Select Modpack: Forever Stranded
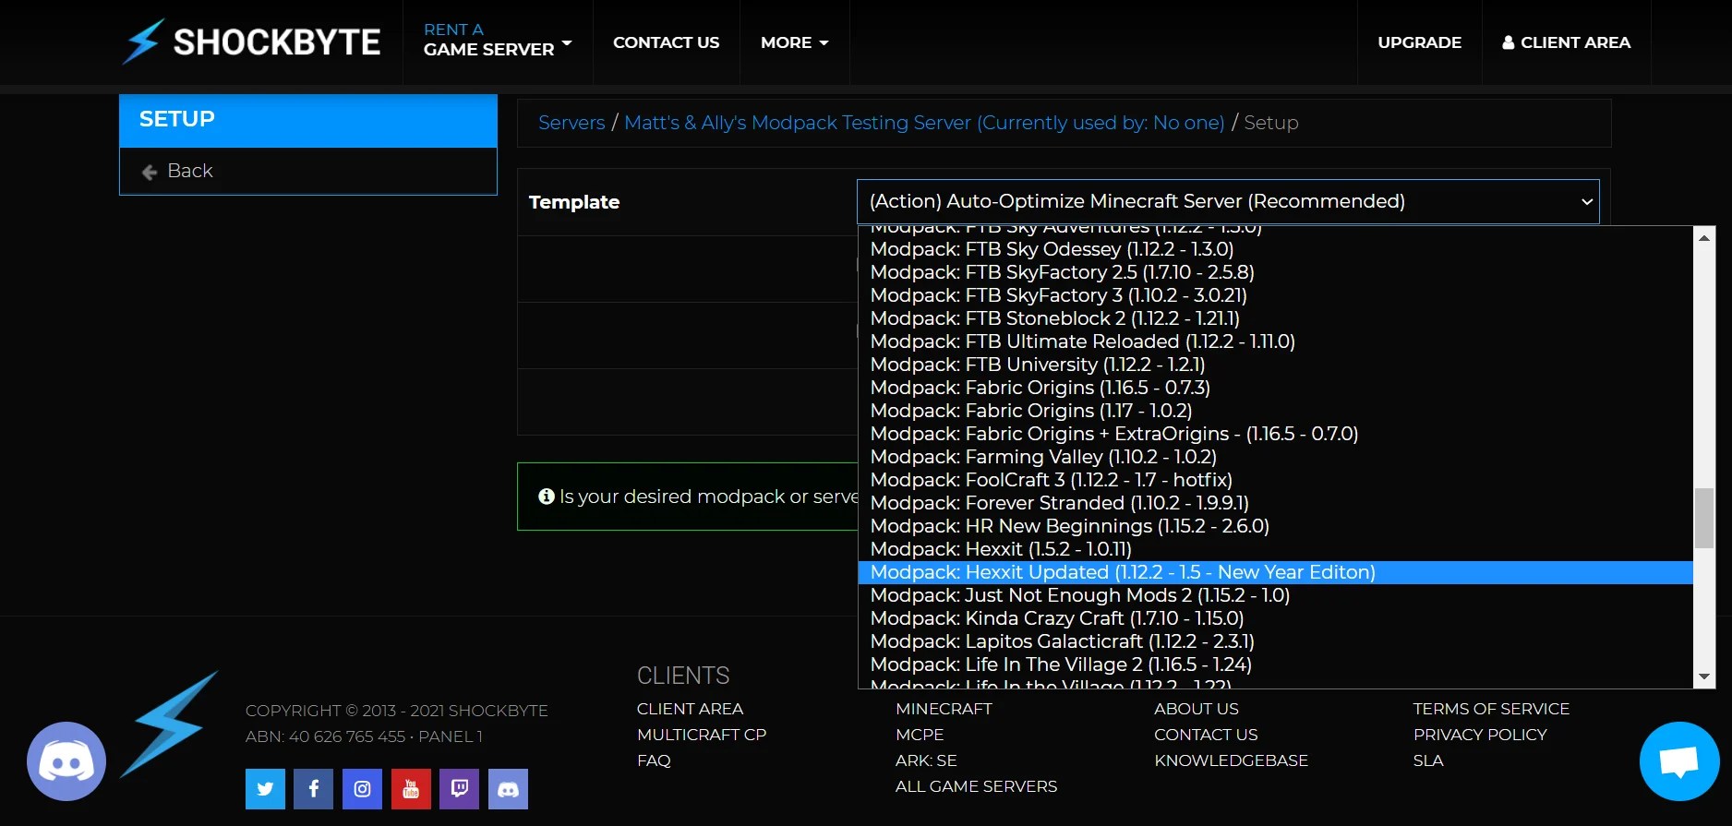1732x826 pixels. pos(1276,503)
